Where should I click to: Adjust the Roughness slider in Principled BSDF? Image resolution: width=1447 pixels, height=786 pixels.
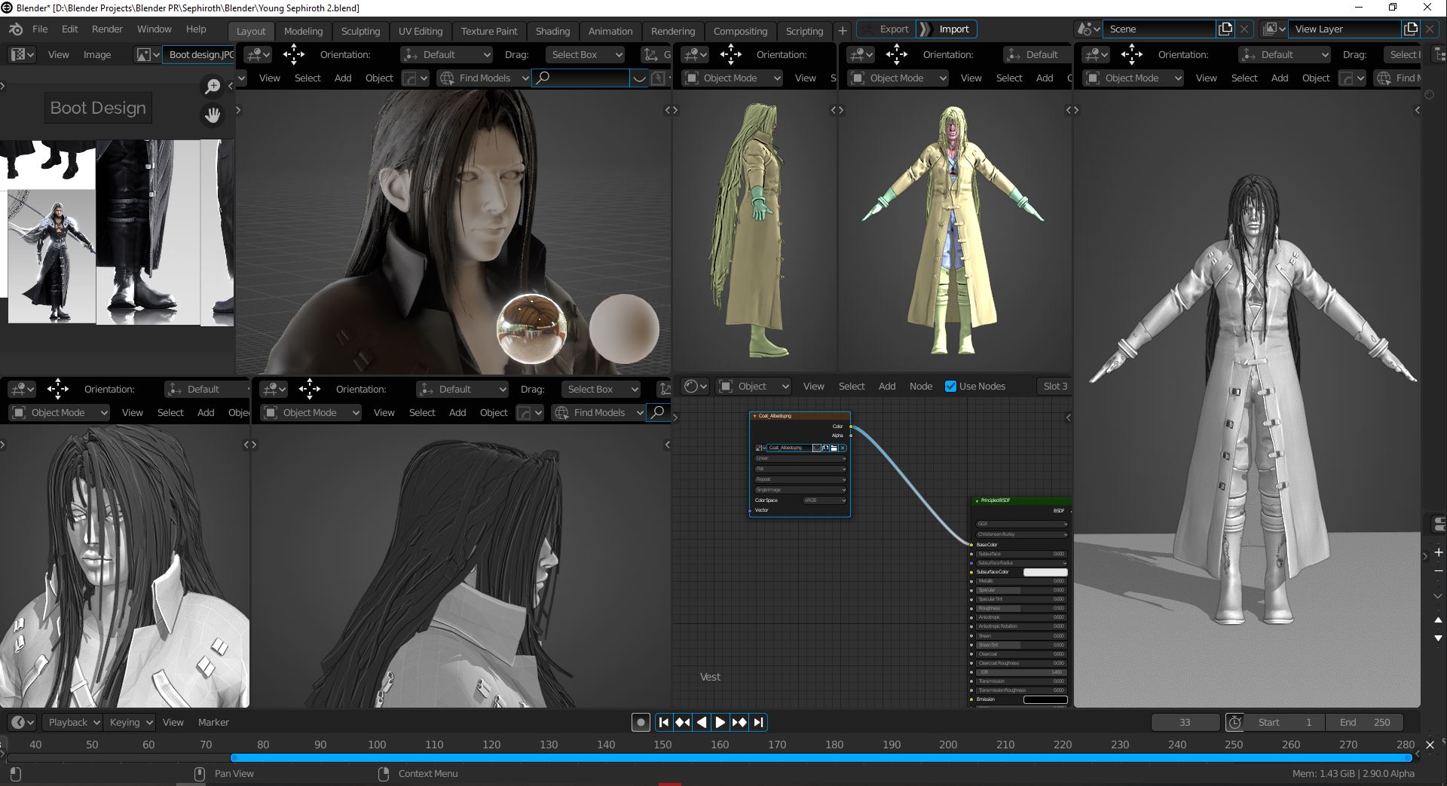pyautogui.click(x=1021, y=608)
